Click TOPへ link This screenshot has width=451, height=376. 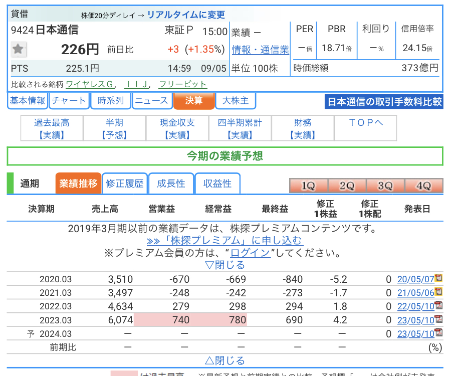tap(366, 123)
